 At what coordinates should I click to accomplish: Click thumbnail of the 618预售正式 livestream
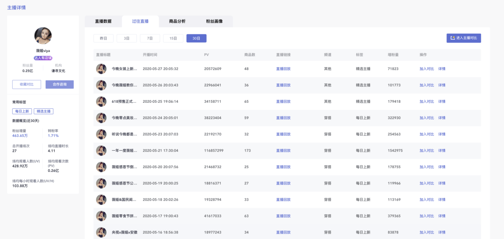pyautogui.click(x=101, y=102)
